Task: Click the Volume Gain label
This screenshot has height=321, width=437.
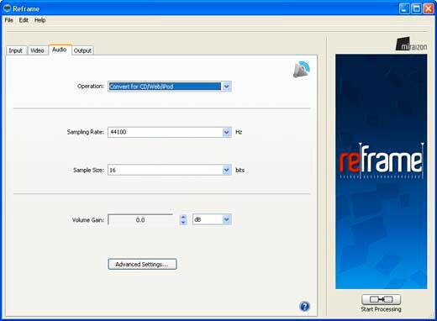Action: (x=88, y=220)
